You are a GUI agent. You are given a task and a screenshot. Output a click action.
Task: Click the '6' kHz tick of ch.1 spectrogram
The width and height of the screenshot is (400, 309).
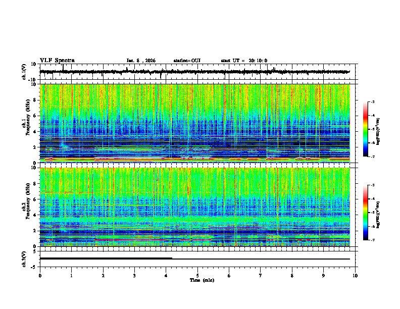(35, 116)
